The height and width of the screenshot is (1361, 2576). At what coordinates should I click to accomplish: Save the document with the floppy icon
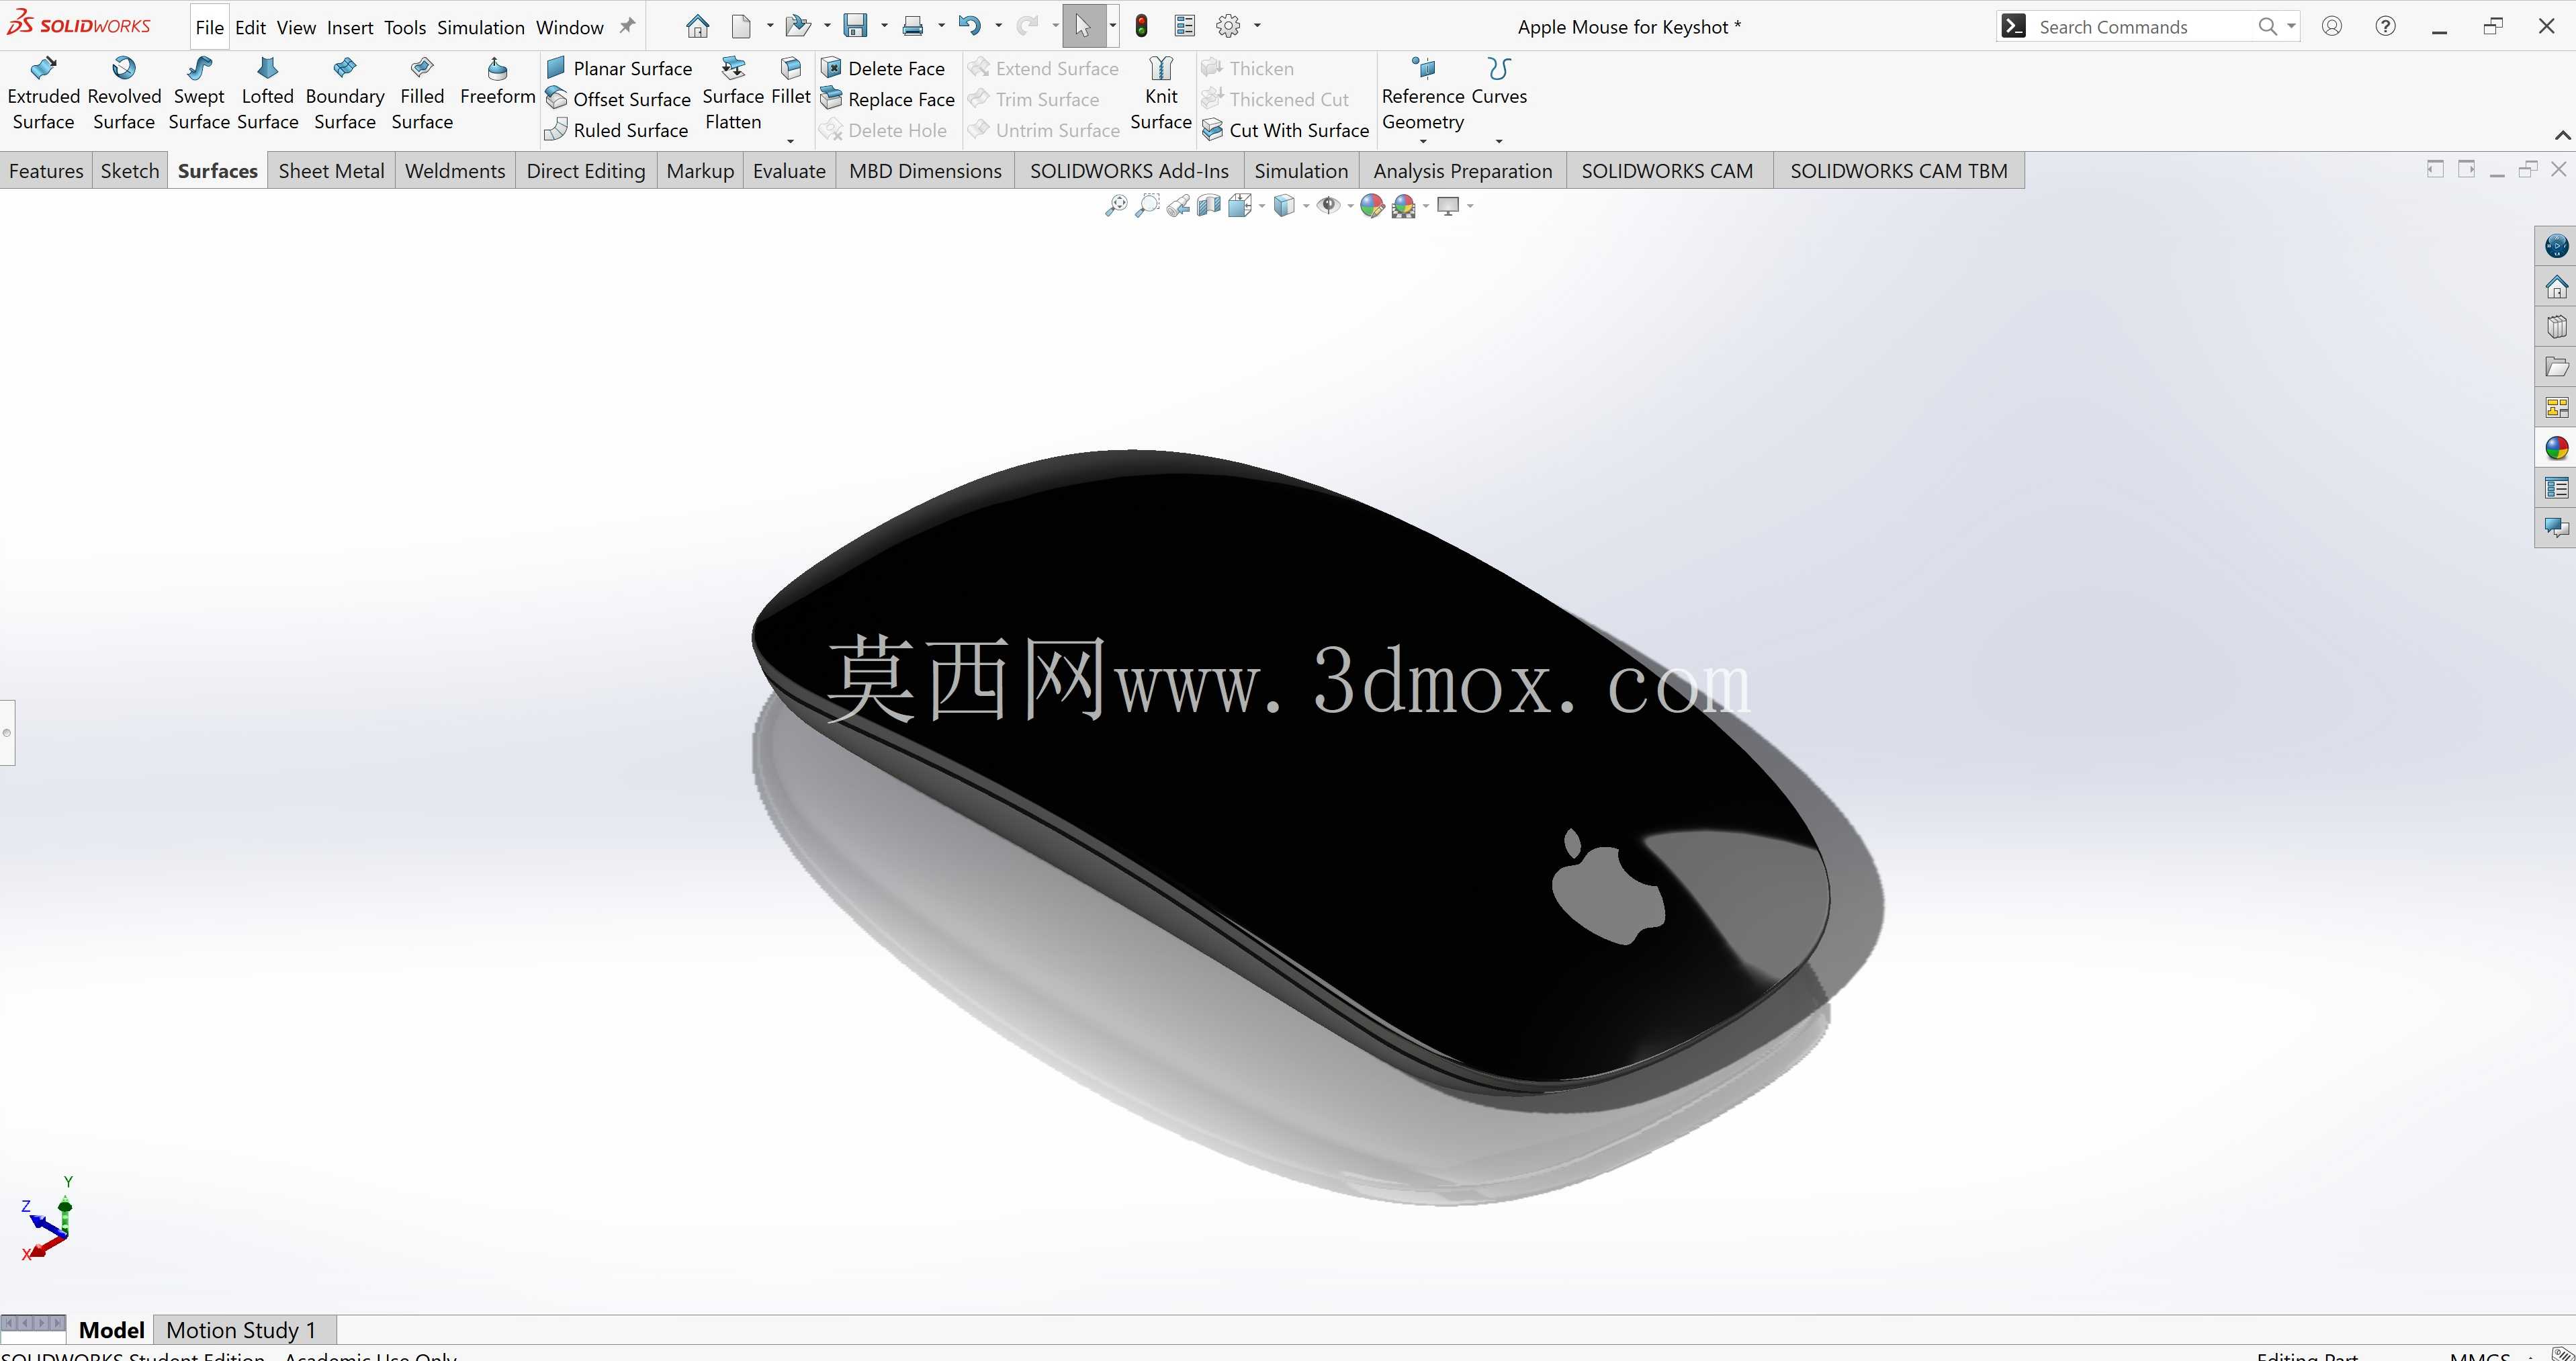(855, 26)
